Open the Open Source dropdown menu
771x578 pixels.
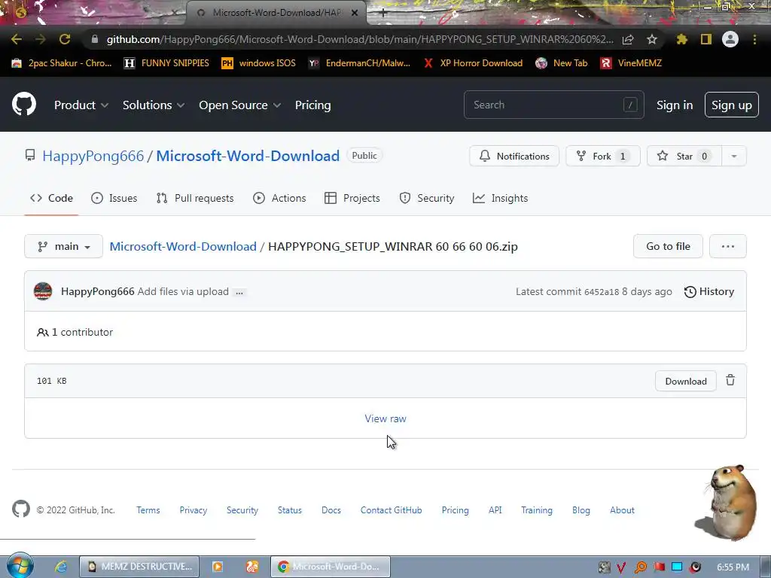(x=240, y=105)
